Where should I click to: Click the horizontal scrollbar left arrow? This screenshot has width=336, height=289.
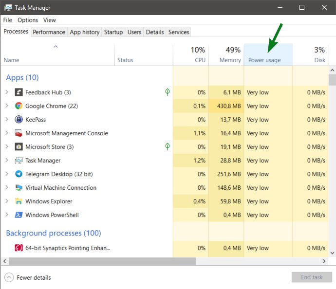pos(5,261)
